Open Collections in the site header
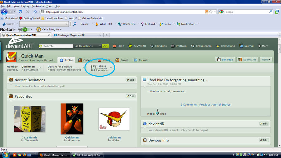The height and width of the screenshot is (158, 281). coord(225,46)
